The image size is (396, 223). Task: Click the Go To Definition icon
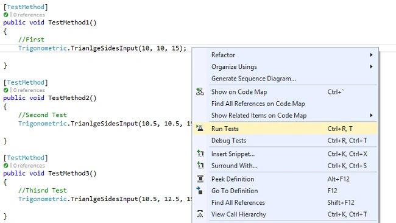click(x=199, y=191)
